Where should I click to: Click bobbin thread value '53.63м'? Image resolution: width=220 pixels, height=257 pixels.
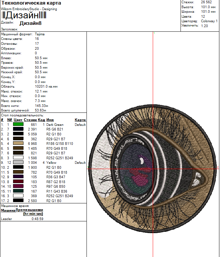click(40, 110)
